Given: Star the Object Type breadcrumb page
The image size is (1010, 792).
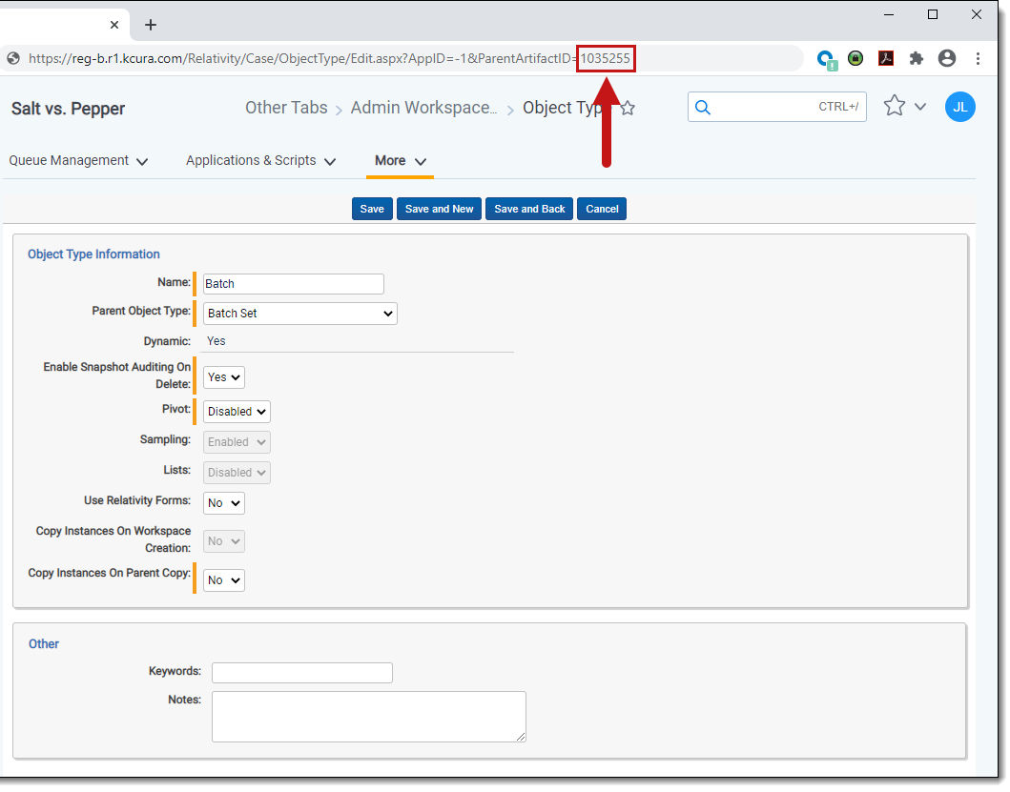Looking at the screenshot, I should pos(628,109).
